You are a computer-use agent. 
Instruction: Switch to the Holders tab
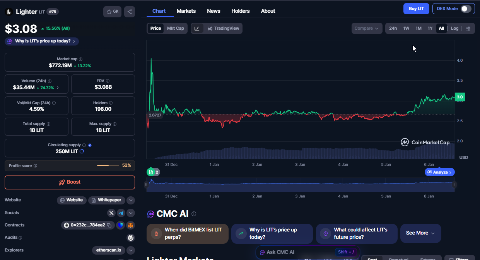[240, 11]
